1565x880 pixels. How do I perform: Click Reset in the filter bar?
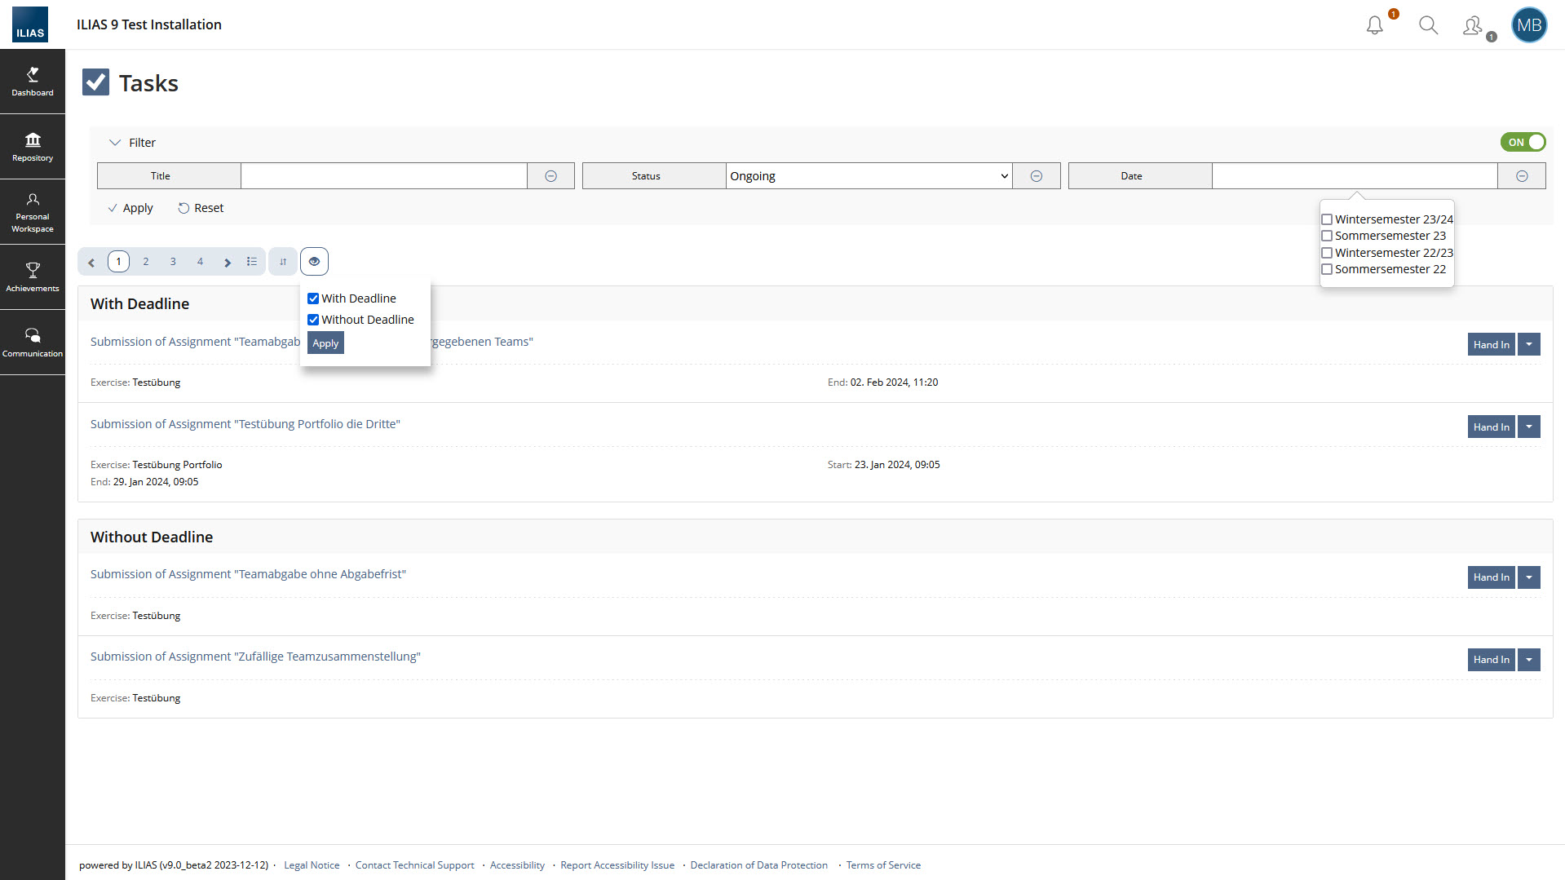(x=201, y=208)
